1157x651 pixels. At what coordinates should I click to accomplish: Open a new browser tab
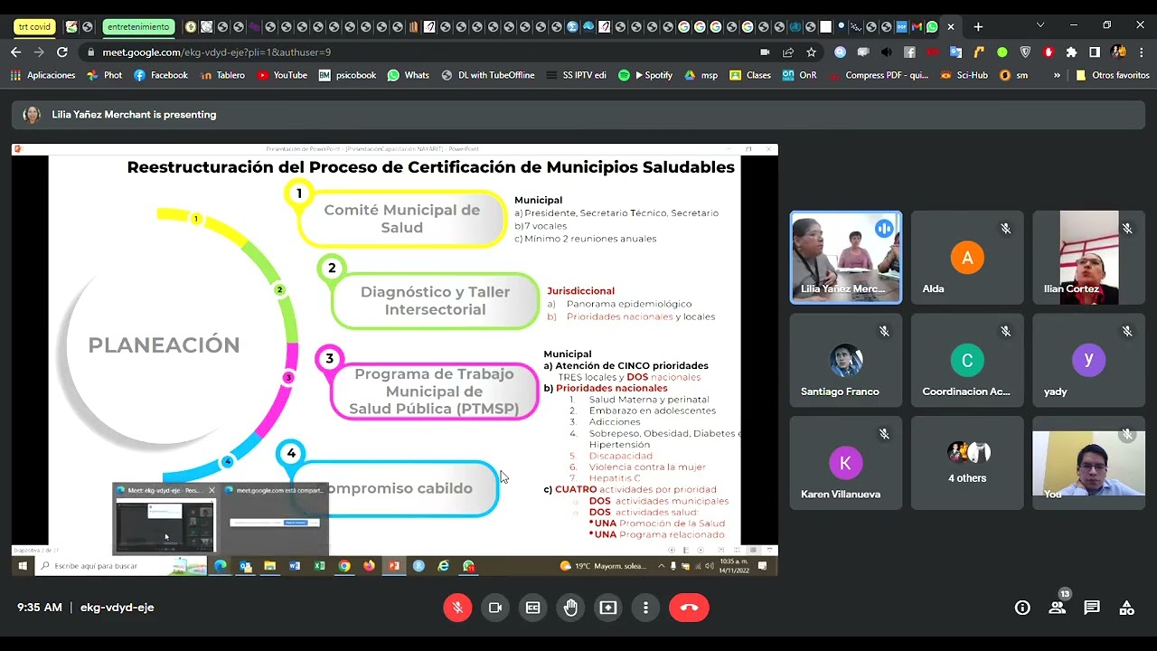coord(978,27)
